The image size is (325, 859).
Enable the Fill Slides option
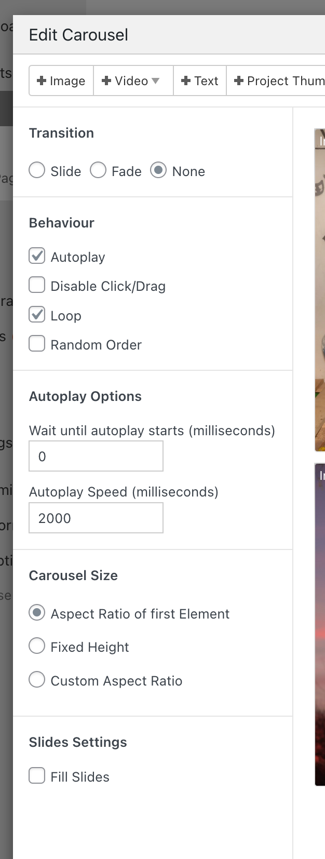click(37, 775)
